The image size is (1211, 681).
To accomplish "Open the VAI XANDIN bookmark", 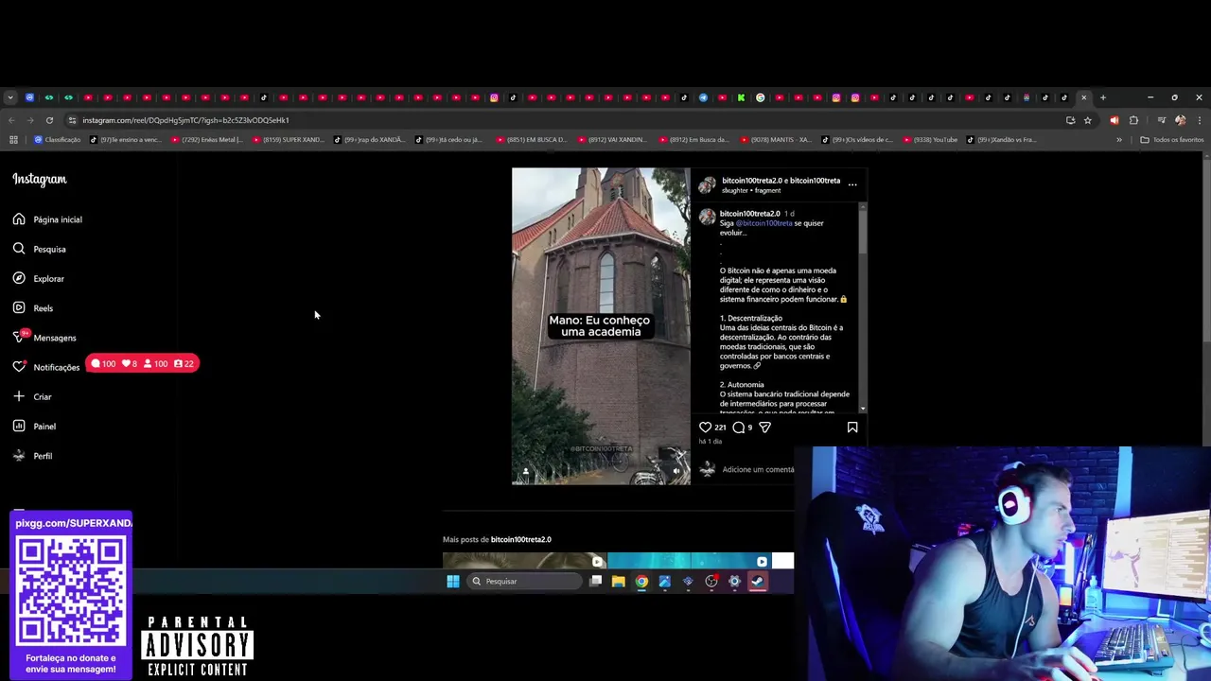I will pyautogui.click(x=612, y=140).
